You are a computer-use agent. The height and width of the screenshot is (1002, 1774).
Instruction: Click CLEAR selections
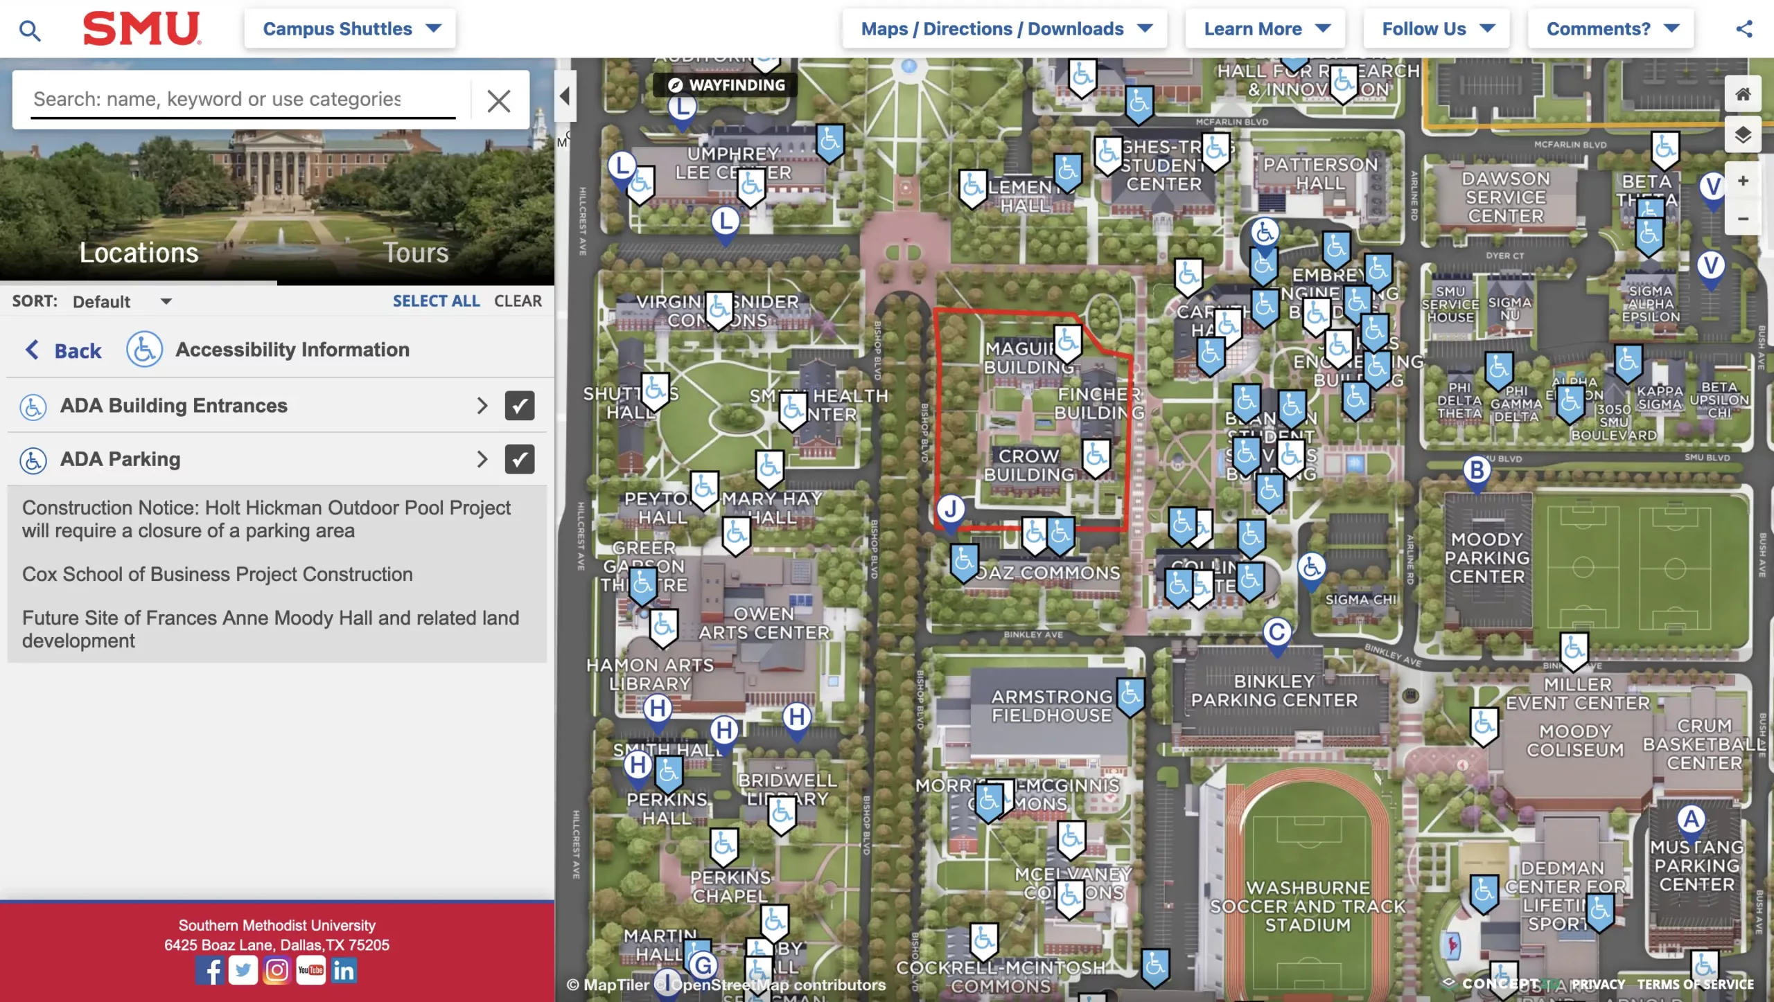point(518,301)
